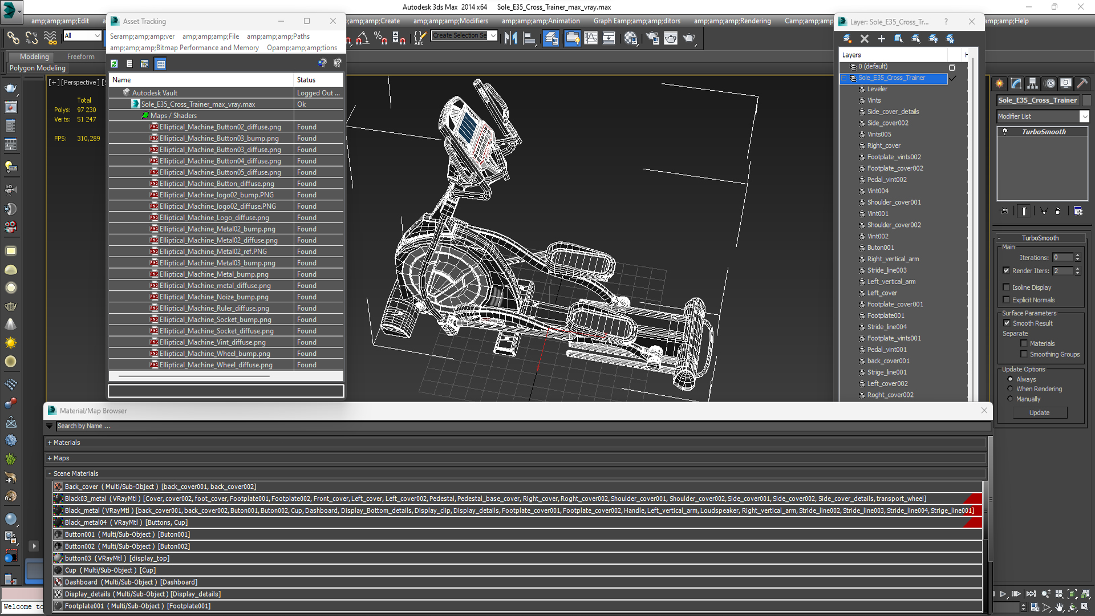Check the Smoothing Groups checkbox
Screen dimensions: 1095x616
pos(1024,354)
